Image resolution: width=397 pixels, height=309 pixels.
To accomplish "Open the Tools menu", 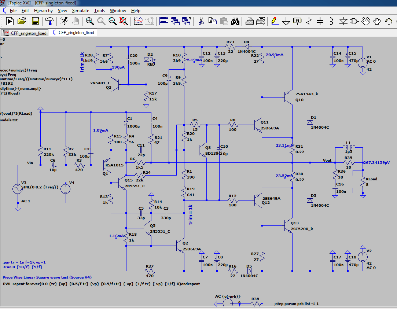I will (x=99, y=11).
